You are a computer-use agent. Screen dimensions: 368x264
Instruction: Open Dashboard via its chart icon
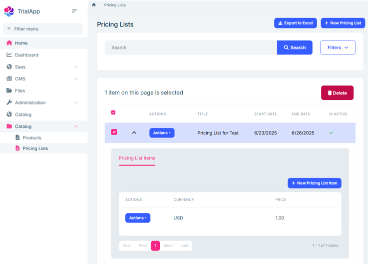pyautogui.click(x=9, y=55)
